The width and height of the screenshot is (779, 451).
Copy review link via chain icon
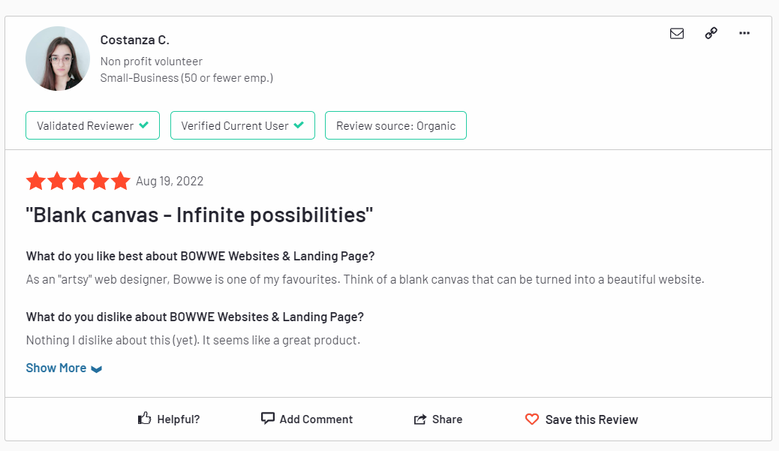(x=711, y=33)
